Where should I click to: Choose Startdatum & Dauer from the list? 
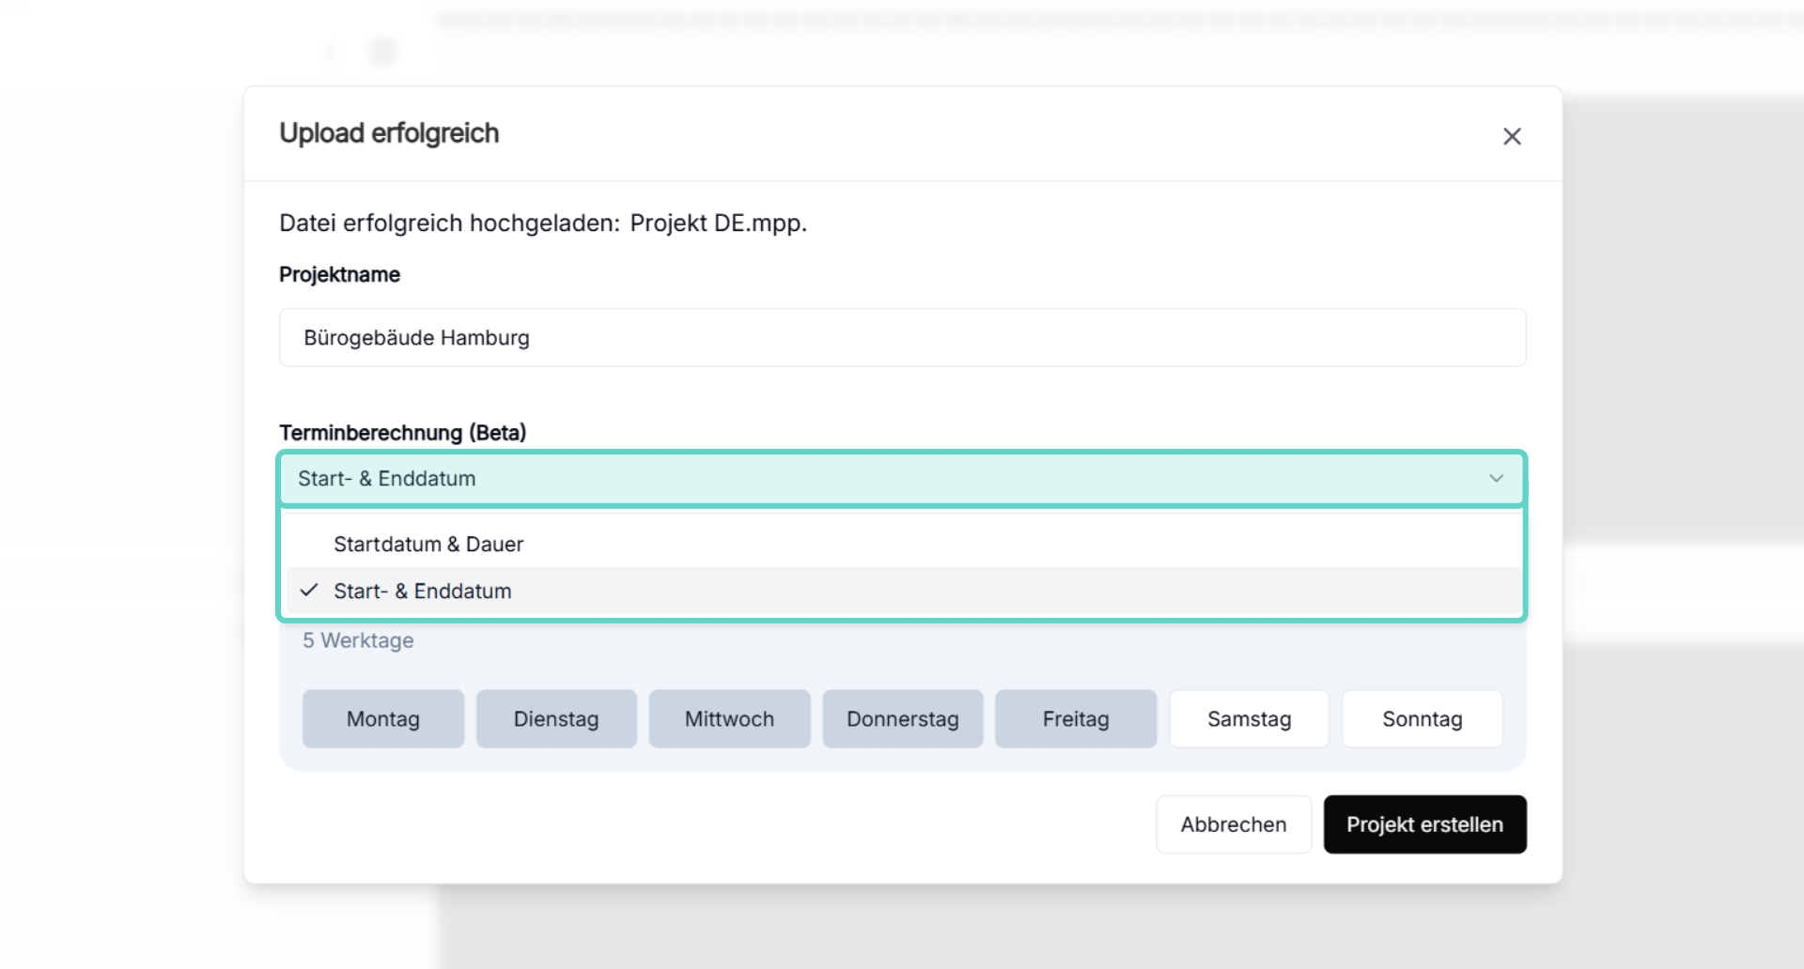tap(428, 545)
